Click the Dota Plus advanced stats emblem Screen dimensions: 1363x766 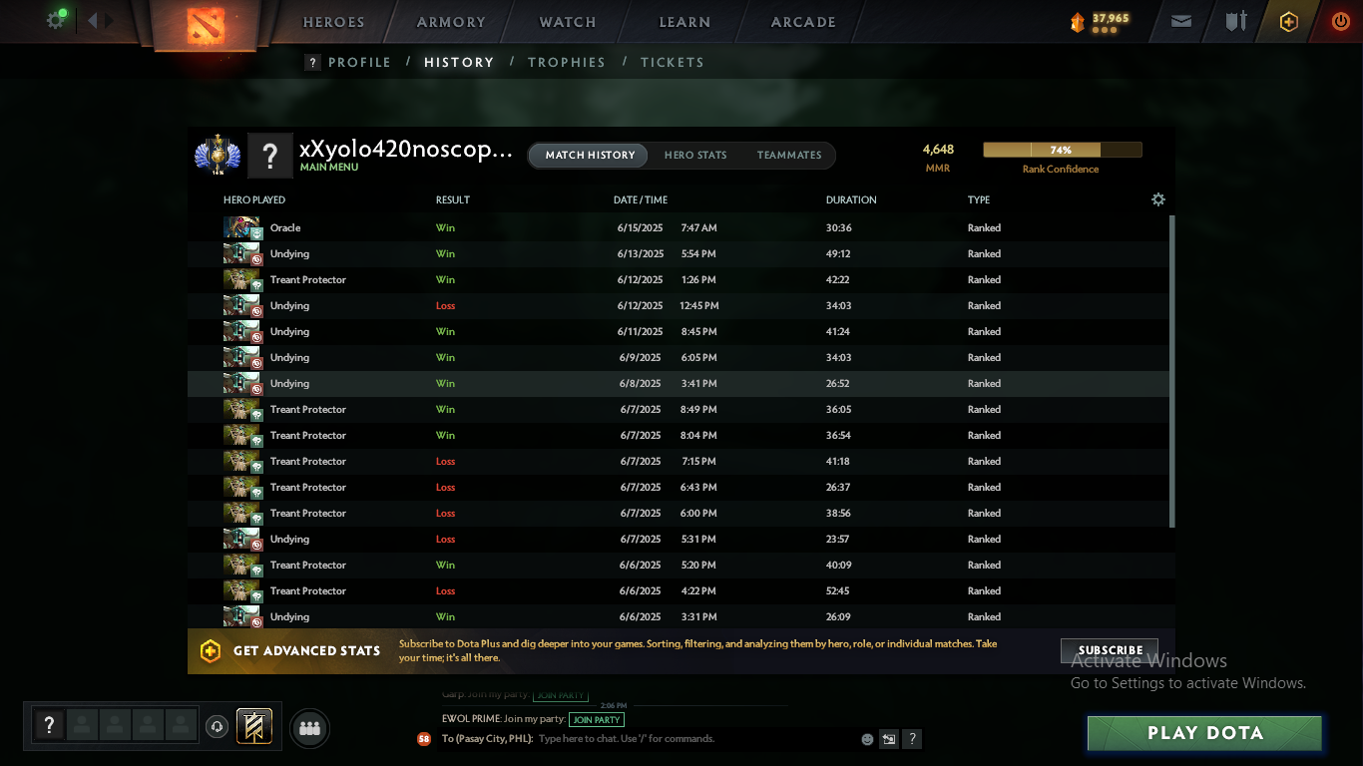click(x=211, y=650)
